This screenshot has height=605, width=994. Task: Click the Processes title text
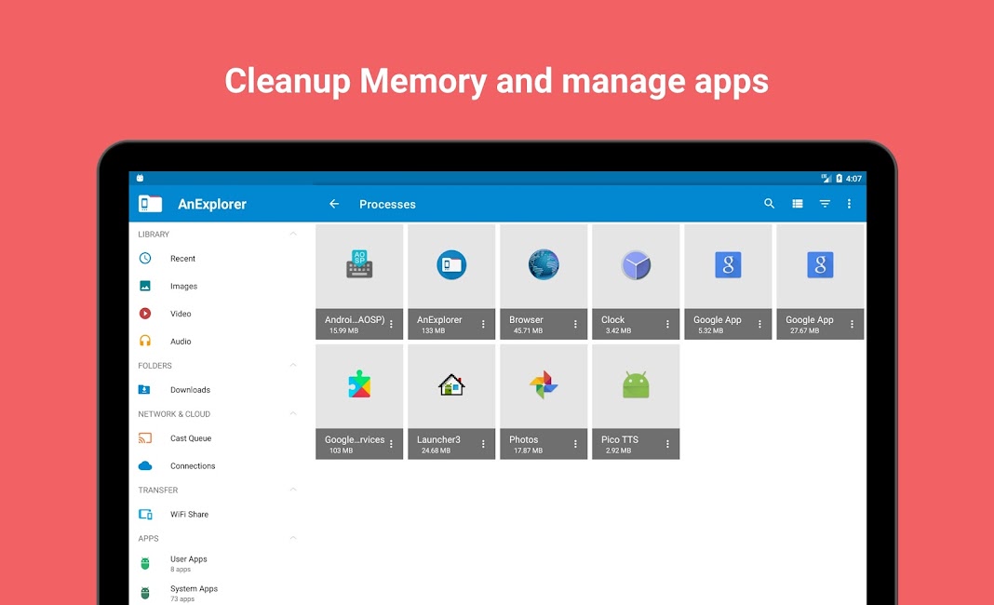pyautogui.click(x=387, y=204)
